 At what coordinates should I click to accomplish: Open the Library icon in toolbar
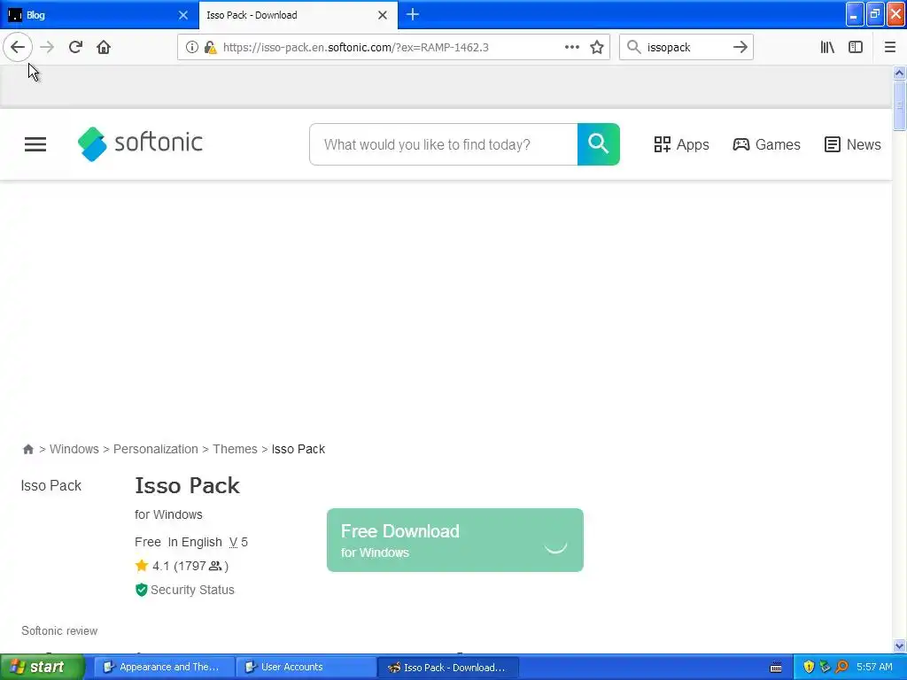(828, 48)
